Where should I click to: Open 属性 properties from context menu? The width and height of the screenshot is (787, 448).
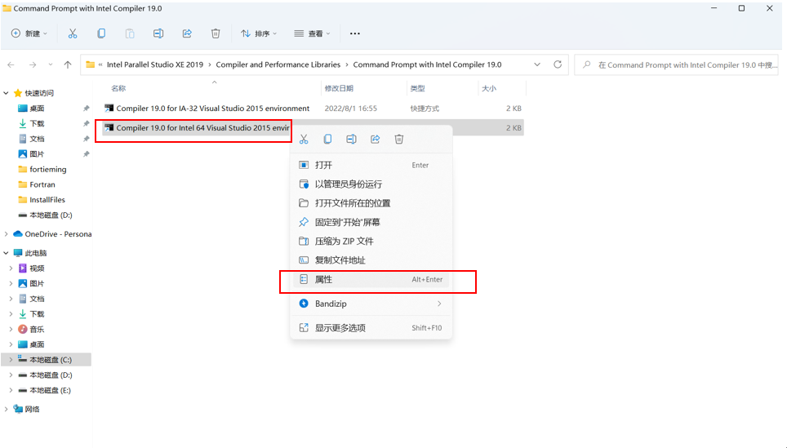click(371, 279)
